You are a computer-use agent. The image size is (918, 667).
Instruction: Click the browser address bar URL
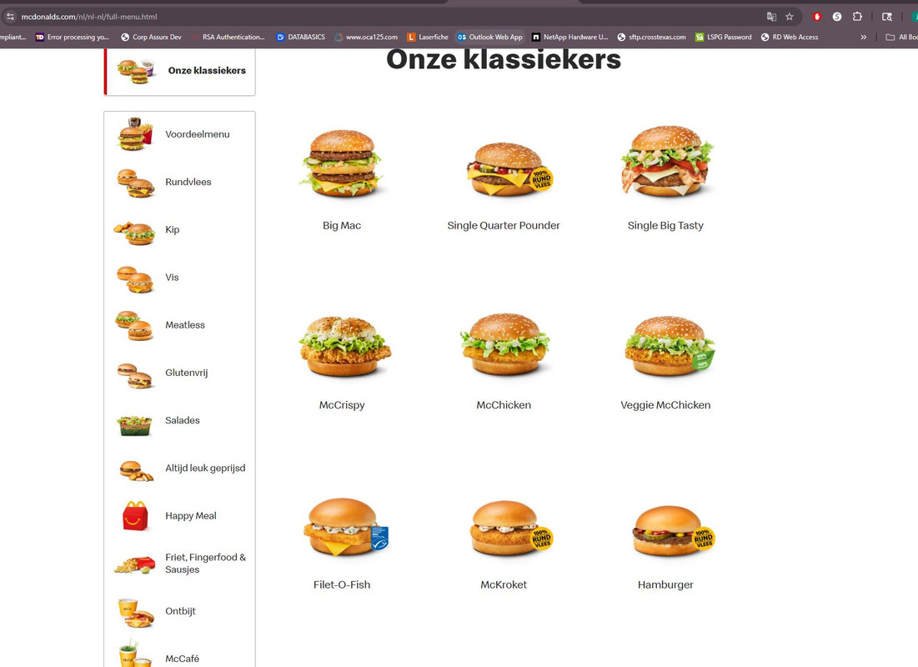tap(89, 17)
